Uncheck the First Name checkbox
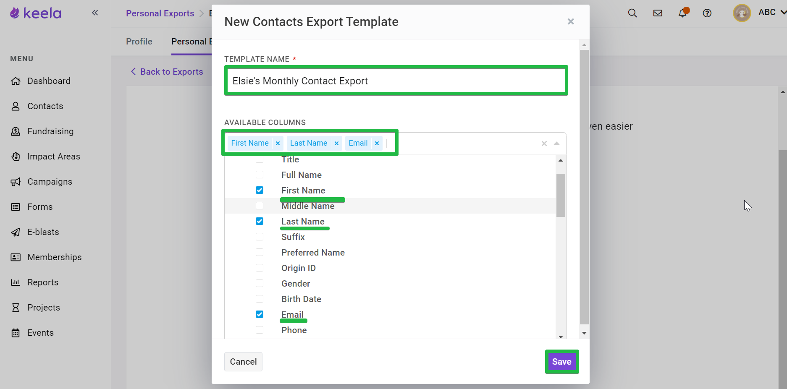The image size is (787, 389). pyautogui.click(x=260, y=190)
